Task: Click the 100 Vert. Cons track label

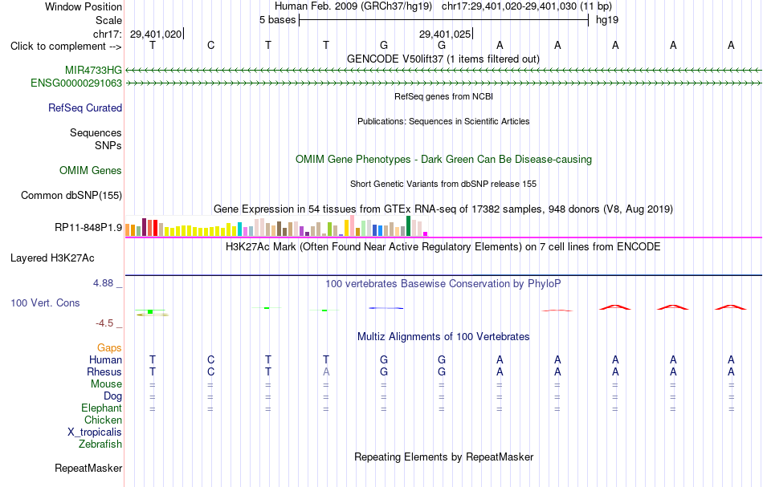Action: click(x=45, y=302)
